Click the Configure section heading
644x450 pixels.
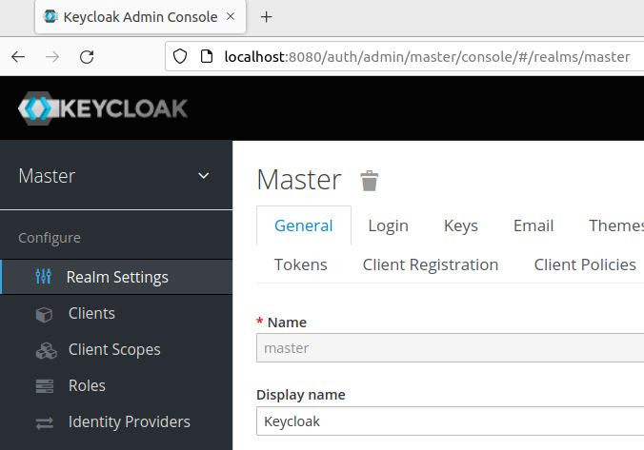50,239
